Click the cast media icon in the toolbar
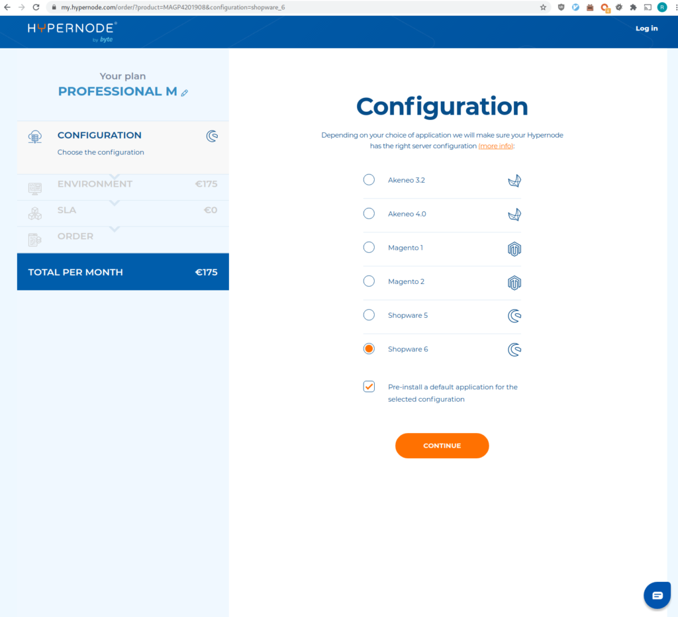The width and height of the screenshot is (678, 617). (x=648, y=7)
